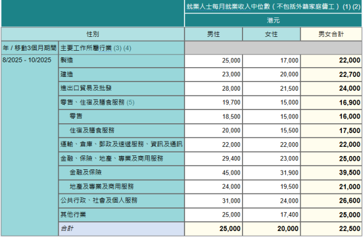Click the 合計 total row label
The width and height of the screenshot is (363, 237).
[x=122, y=229]
